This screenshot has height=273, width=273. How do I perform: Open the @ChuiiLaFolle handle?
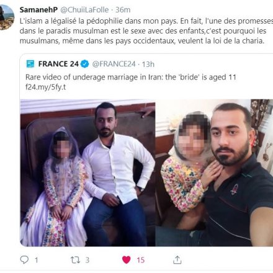click(x=84, y=10)
